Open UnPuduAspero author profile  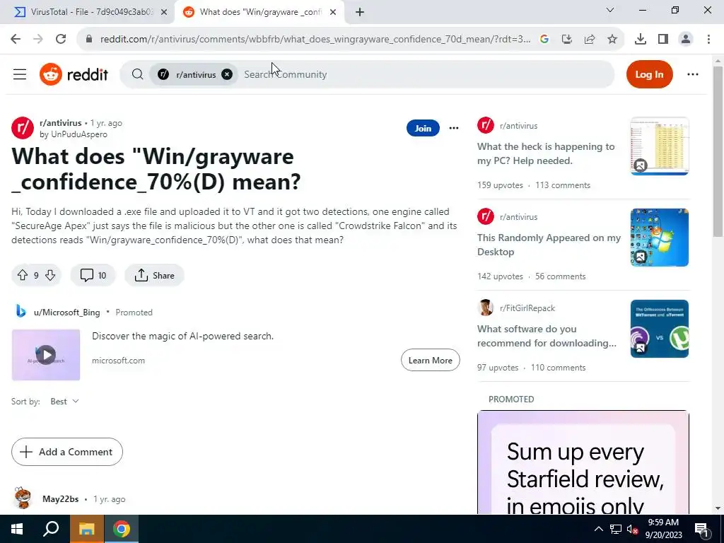click(79, 134)
